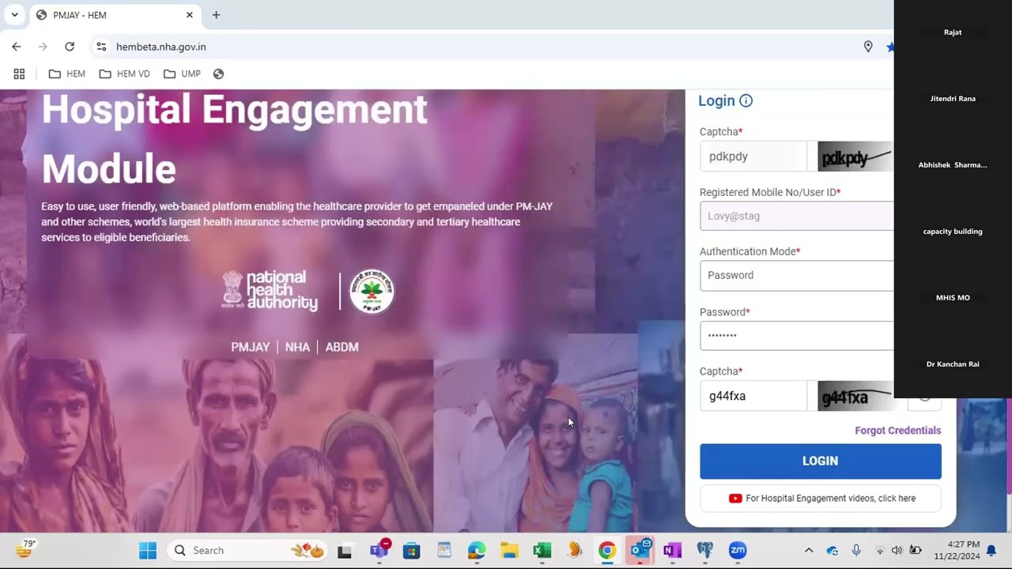Click the microphone icon in system tray
Screen dimensions: 1012x569
(x=856, y=551)
